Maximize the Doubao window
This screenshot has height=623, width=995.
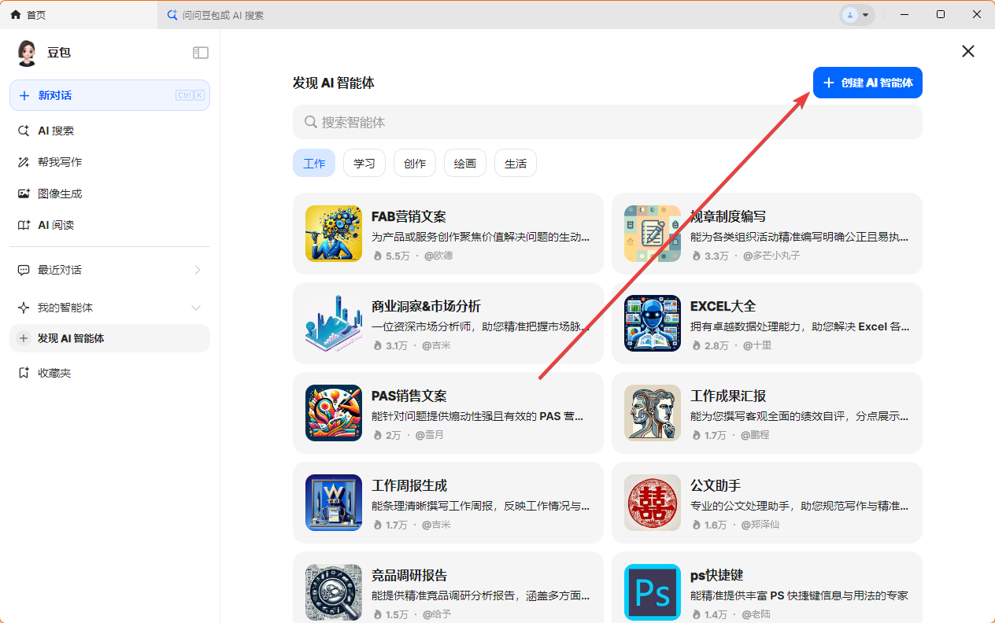(941, 14)
